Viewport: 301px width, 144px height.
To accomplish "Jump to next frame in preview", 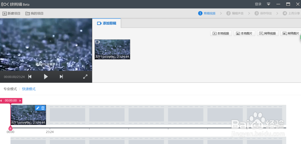I will [x=61, y=77].
